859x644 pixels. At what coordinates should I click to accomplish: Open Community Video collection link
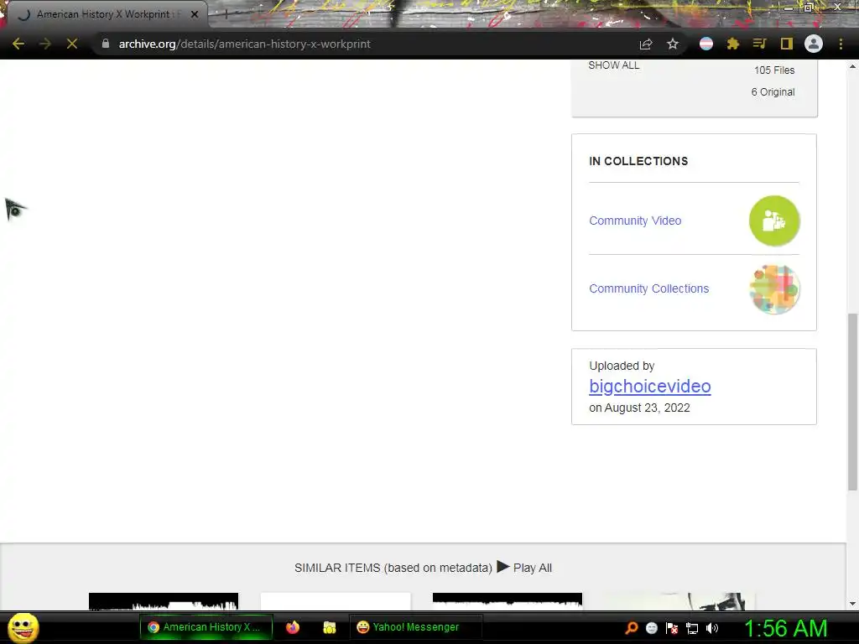[x=635, y=221]
